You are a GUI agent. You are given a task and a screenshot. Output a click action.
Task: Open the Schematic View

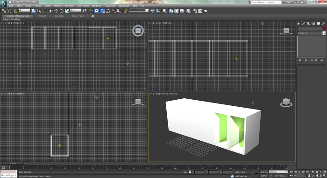click(x=182, y=11)
